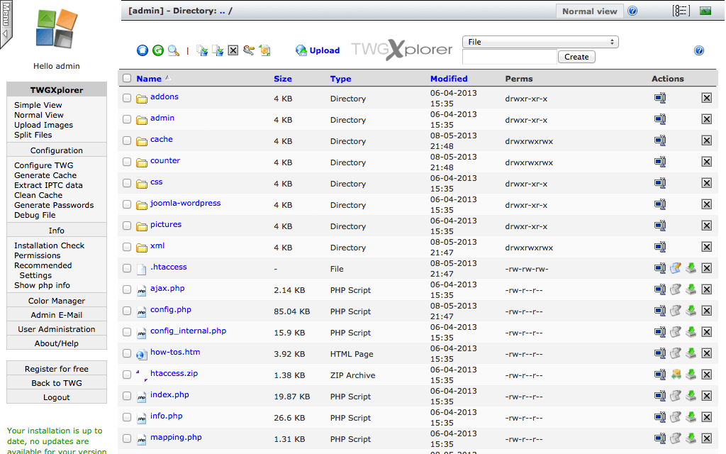Click the edit icon for .htaccess
The image size is (726, 454).
click(x=675, y=268)
